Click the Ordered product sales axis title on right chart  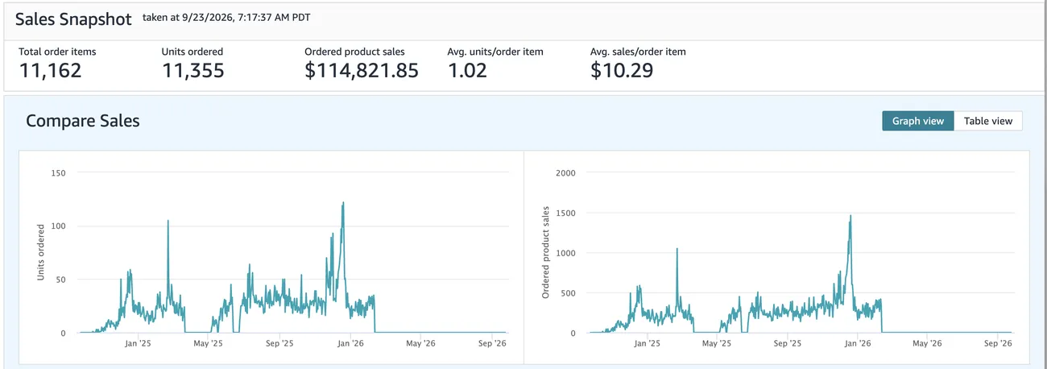pos(545,253)
